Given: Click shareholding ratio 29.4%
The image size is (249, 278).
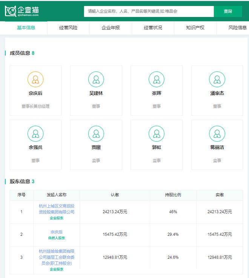Looking at the screenshot, I should coord(173,235).
